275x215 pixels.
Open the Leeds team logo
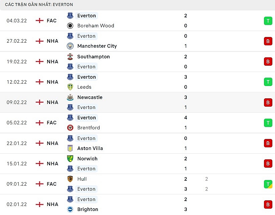click(70, 87)
